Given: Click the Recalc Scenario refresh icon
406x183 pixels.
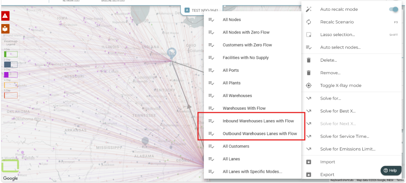Looking at the screenshot, I should [309, 22].
